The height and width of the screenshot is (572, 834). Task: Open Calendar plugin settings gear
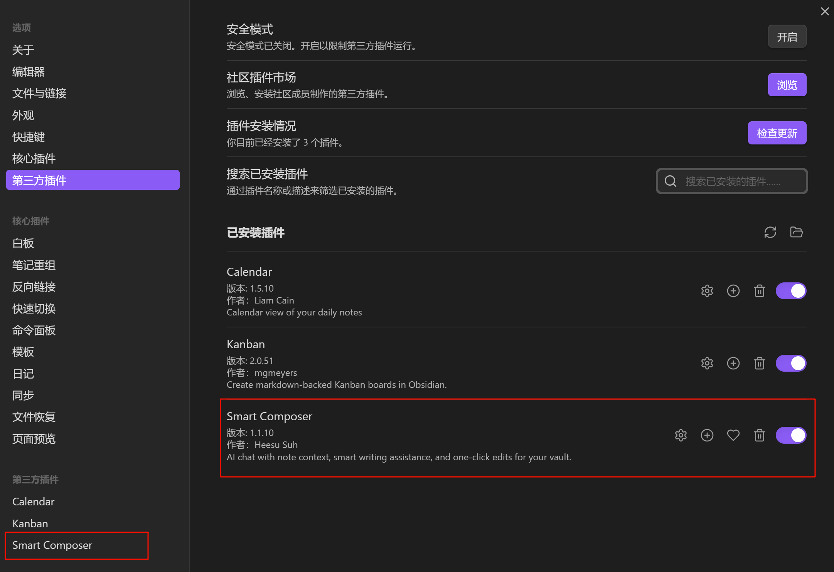click(x=707, y=291)
